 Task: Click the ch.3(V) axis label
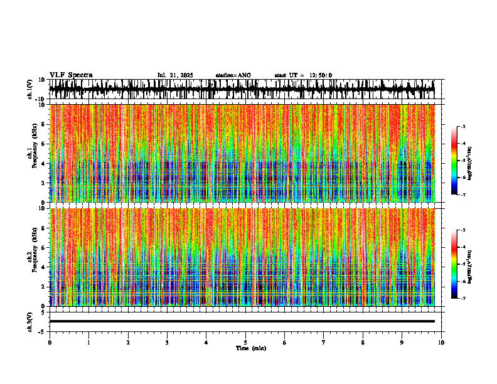(30, 322)
